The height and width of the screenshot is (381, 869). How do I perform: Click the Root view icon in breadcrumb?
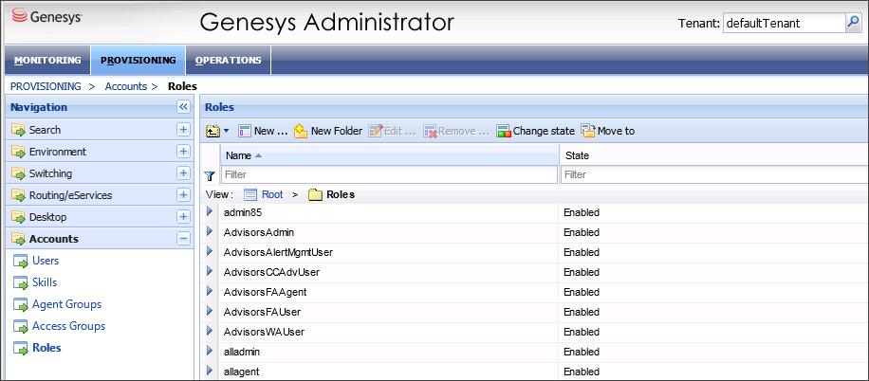click(251, 195)
